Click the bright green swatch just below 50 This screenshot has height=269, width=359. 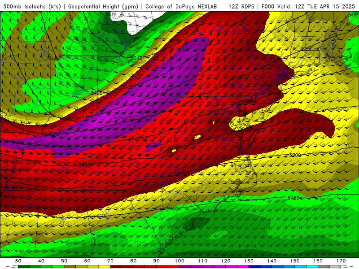point(58,267)
